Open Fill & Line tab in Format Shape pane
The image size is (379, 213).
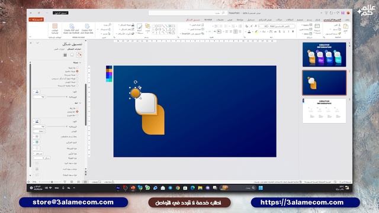tap(79, 55)
